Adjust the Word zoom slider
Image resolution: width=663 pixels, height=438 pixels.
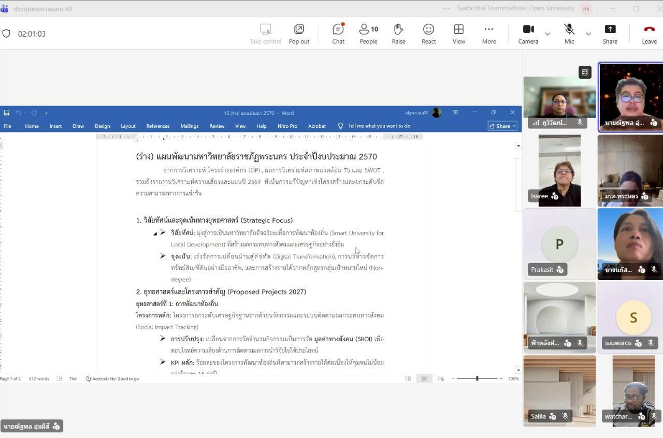[477, 378]
